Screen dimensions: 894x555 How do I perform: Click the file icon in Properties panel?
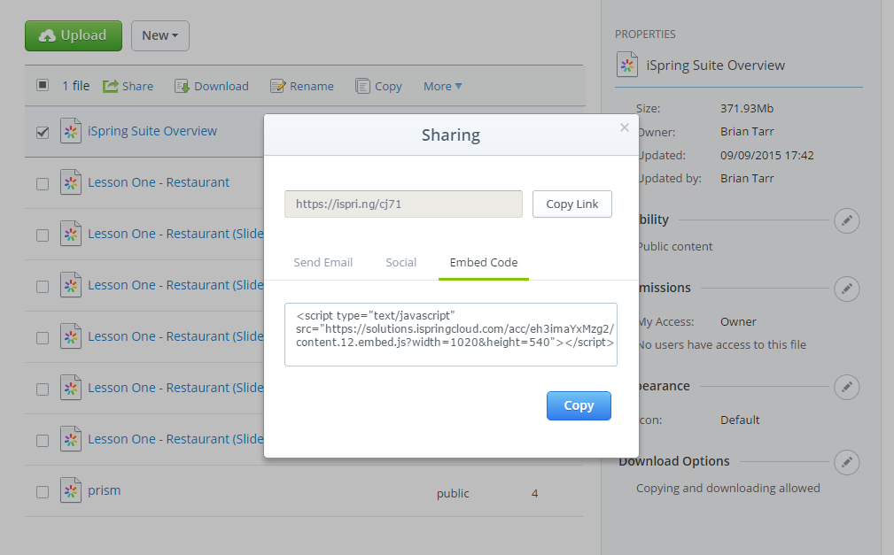pos(627,65)
